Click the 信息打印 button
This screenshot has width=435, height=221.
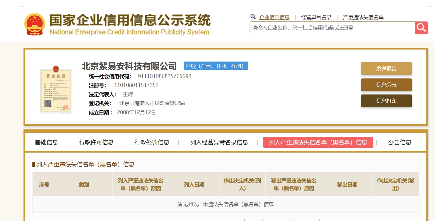tap(386, 101)
